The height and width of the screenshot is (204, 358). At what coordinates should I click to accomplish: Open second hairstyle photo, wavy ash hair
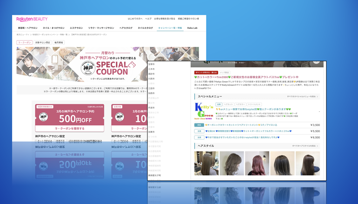tap(232, 163)
